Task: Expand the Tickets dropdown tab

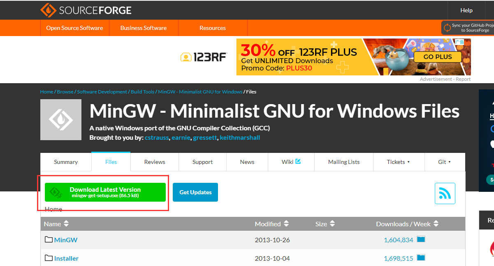Action: (x=399, y=162)
